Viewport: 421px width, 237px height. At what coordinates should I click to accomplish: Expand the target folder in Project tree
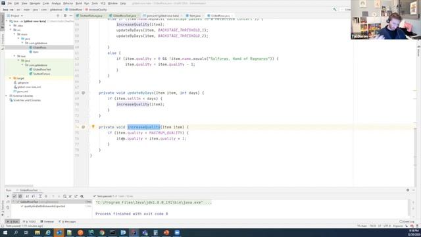tap(11, 78)
